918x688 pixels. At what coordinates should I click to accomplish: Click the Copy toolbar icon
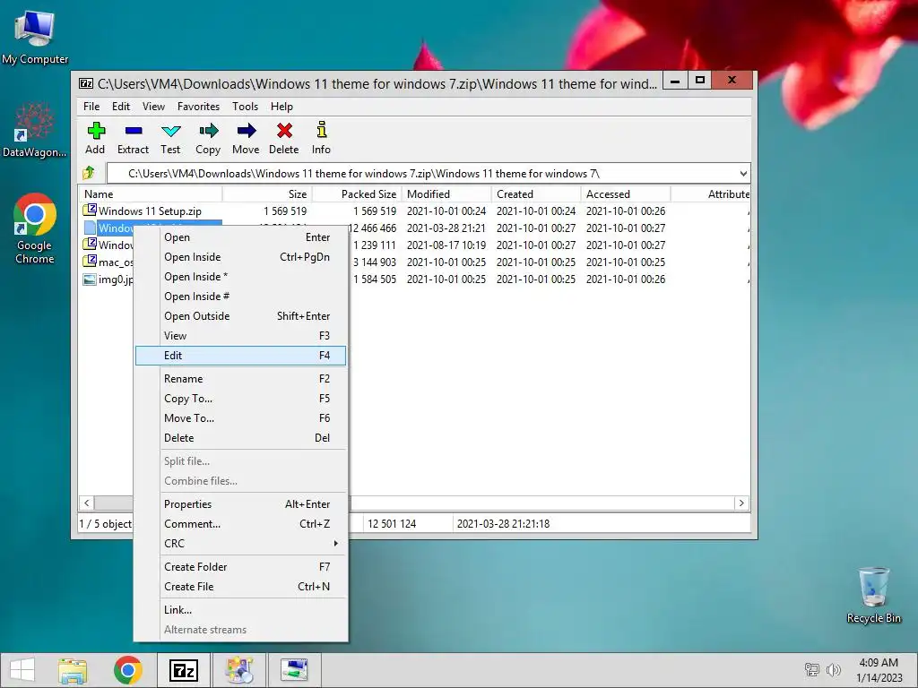tap(208, 131)
